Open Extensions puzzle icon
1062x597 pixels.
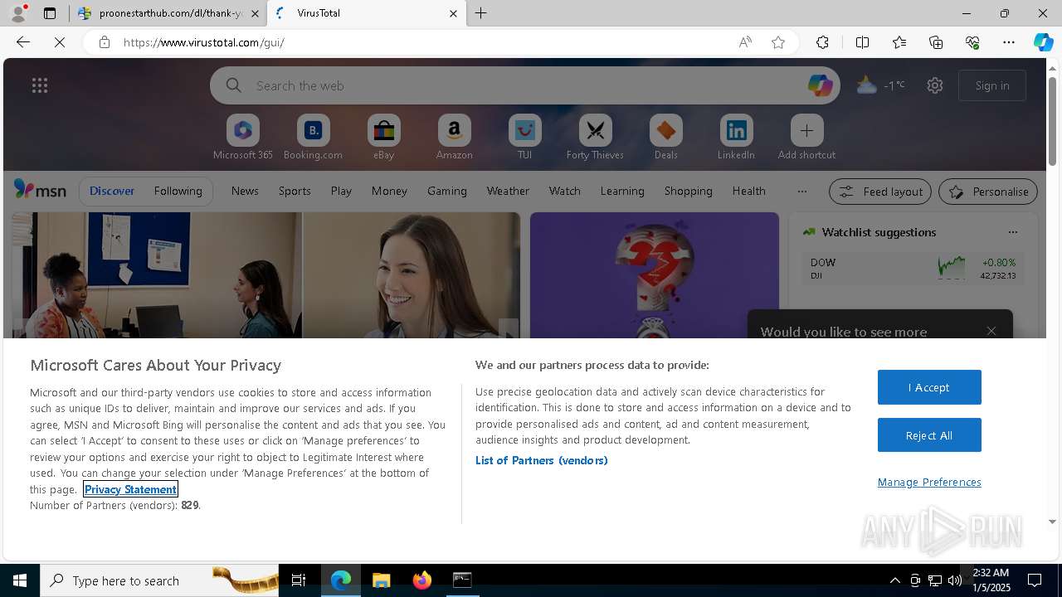[822, 42]
